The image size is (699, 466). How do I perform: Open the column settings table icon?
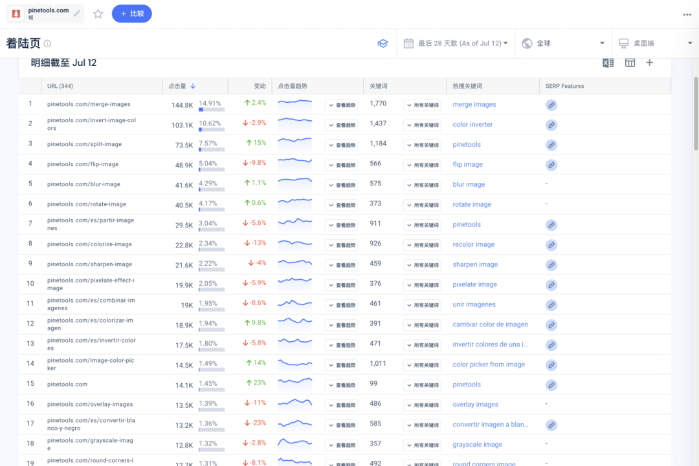[630, 63]
